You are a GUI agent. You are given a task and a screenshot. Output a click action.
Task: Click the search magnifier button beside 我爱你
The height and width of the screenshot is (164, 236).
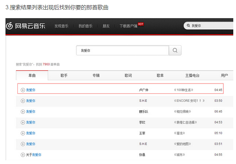175,50
